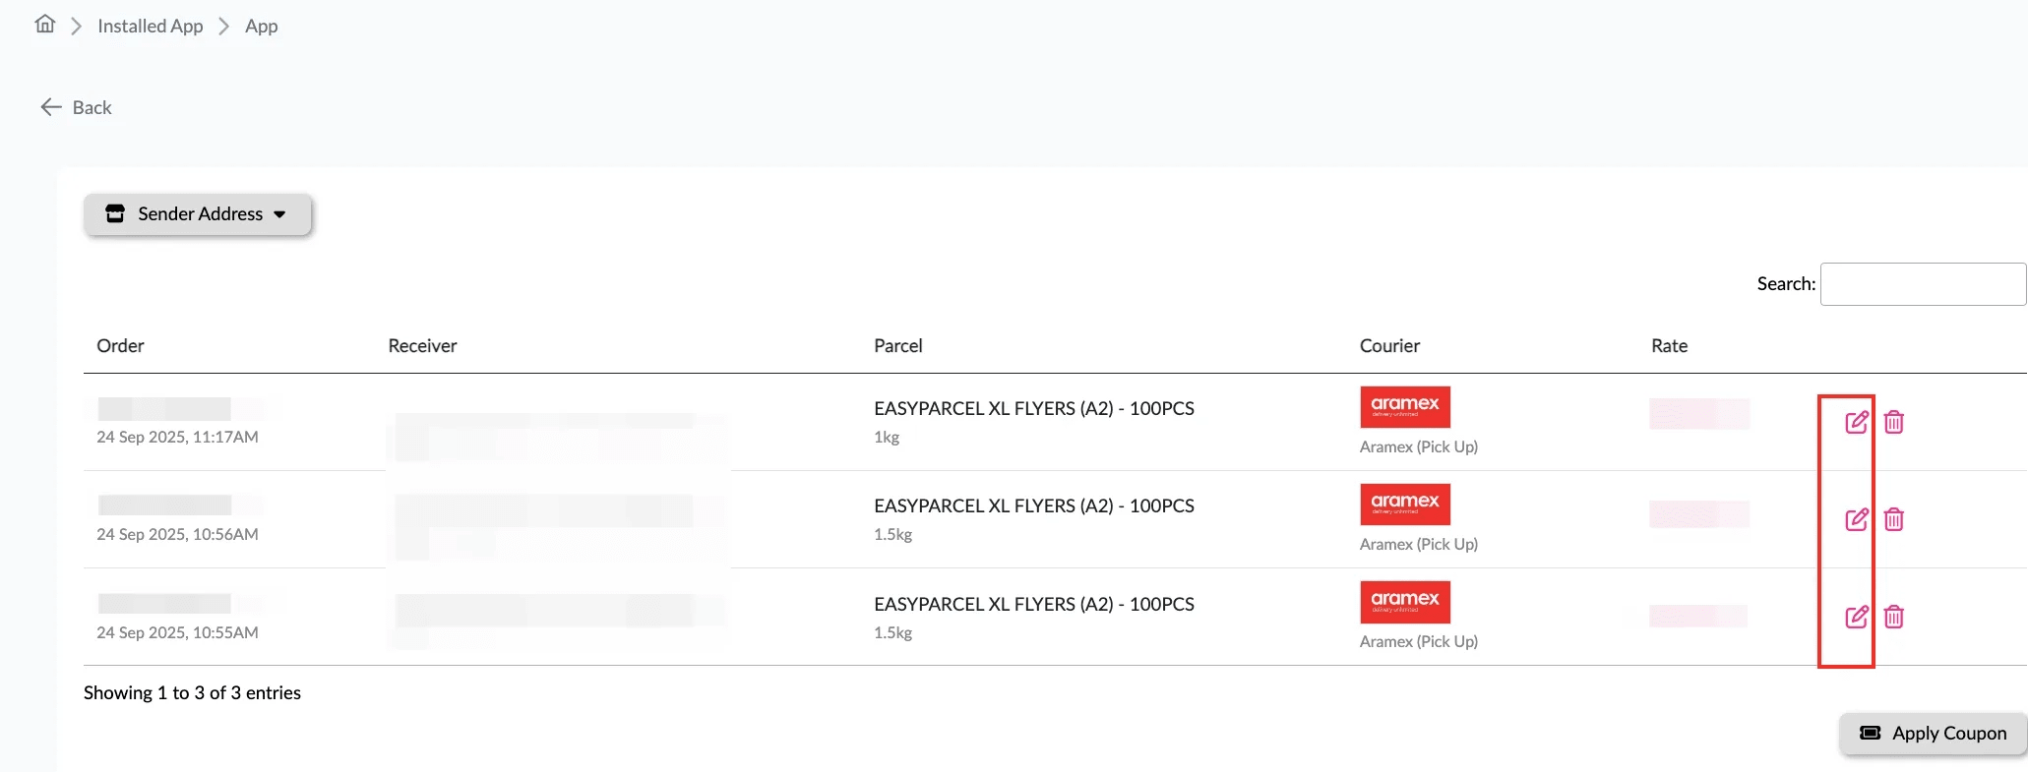Click the Apply Coupon button

[1933, 733]
